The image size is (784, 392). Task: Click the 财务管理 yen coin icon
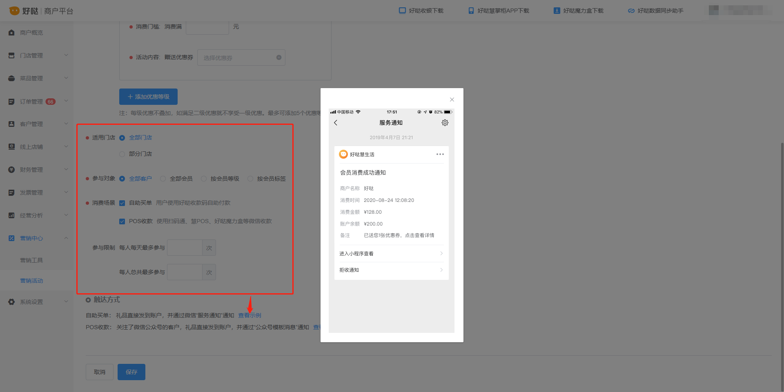point(11,170)
